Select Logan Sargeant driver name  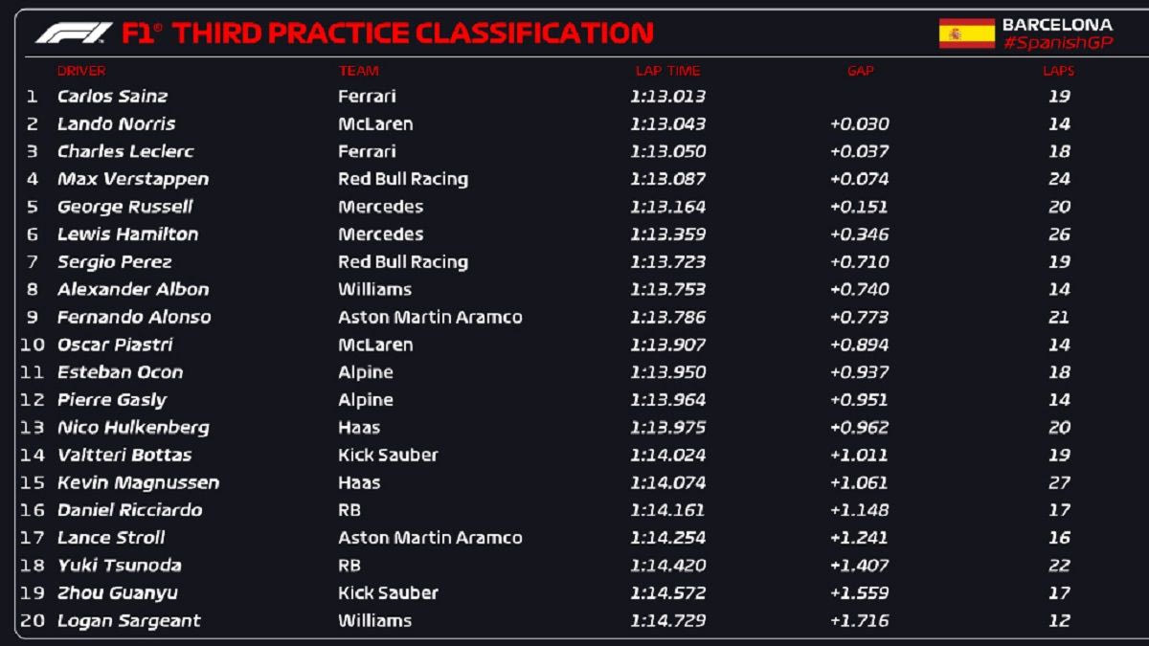click(128, 621)
